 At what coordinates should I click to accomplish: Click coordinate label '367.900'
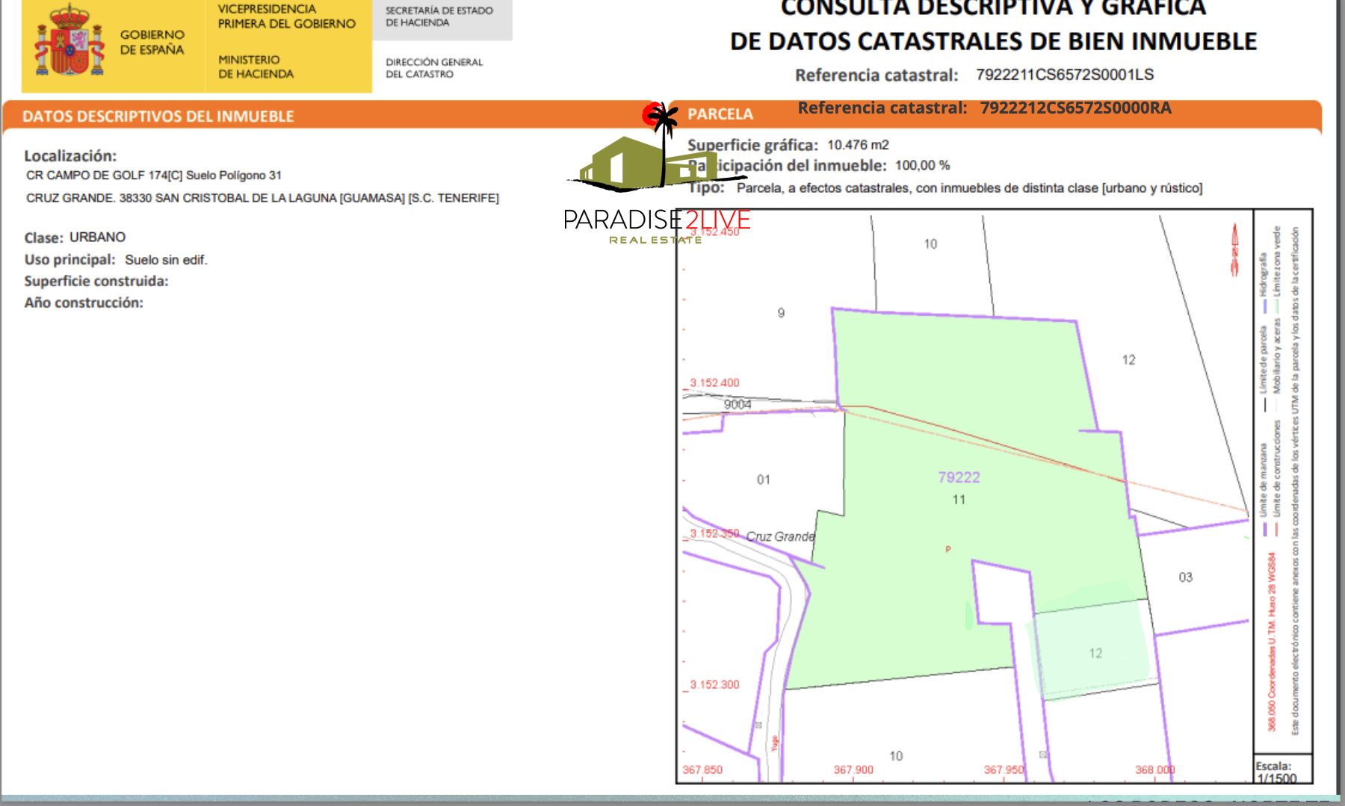coord(853,769)
